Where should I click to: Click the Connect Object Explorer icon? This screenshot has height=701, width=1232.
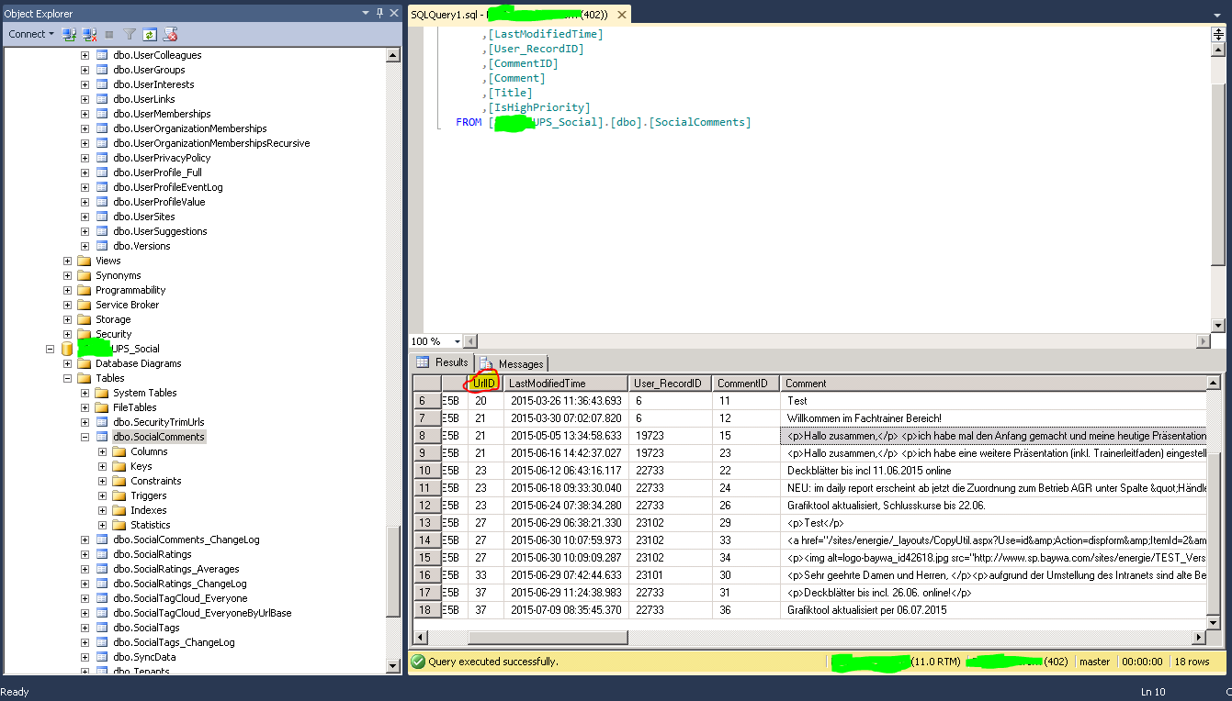pos(70,34)
